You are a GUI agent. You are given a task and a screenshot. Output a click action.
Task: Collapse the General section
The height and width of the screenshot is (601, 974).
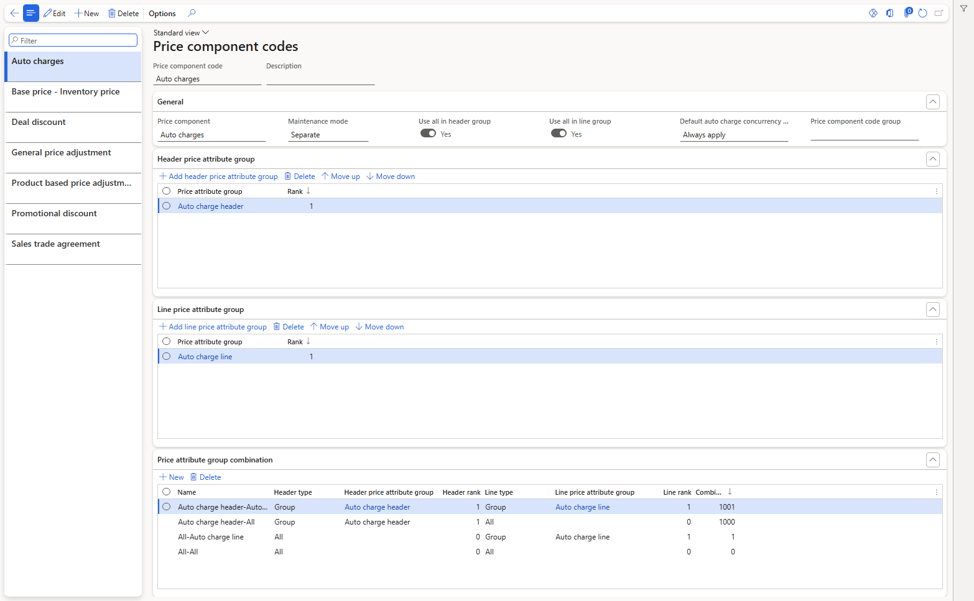(932, 102)
